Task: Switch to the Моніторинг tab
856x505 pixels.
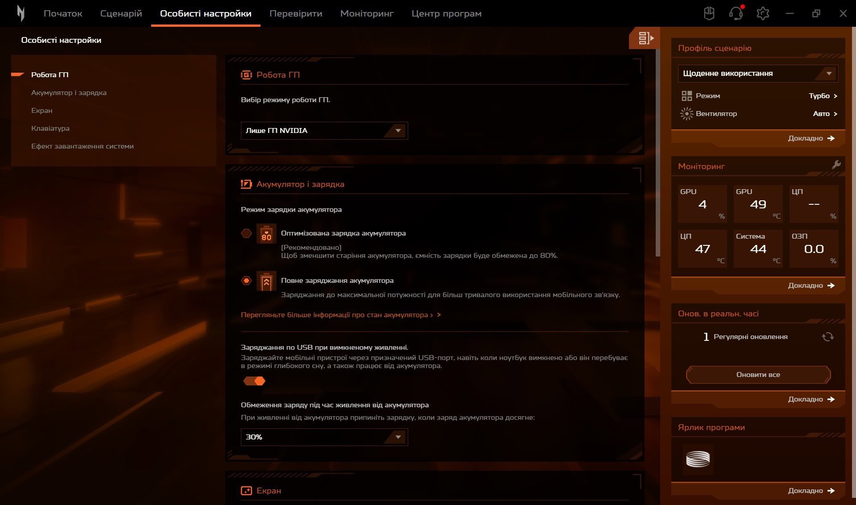Action: (367, 13)
